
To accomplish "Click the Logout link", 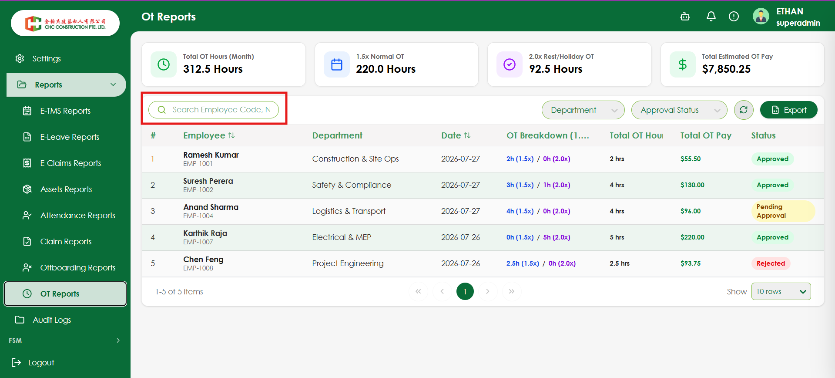I will [41, 362].
